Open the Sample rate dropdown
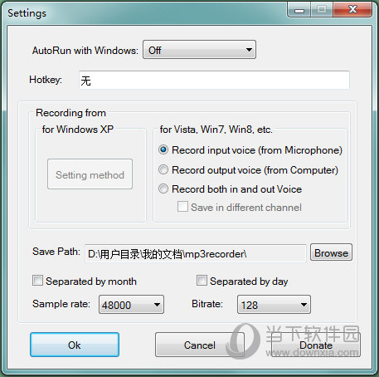379x377 pixels. tap(131, 305)
